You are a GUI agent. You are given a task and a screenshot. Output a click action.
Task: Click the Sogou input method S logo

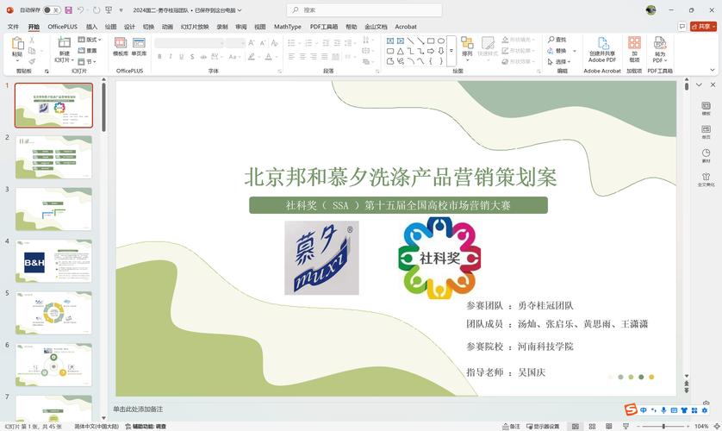pos(631,409)
